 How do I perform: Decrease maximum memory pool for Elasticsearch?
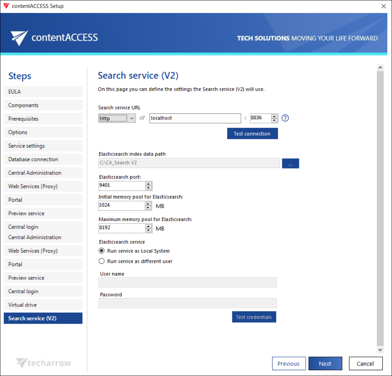click(148, 230)
